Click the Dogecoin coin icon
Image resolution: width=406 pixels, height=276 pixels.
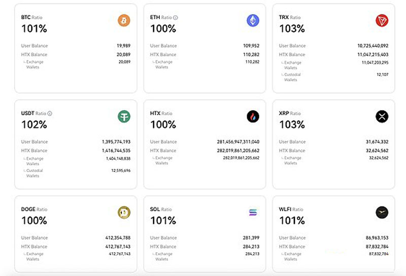tap(124, 213)
